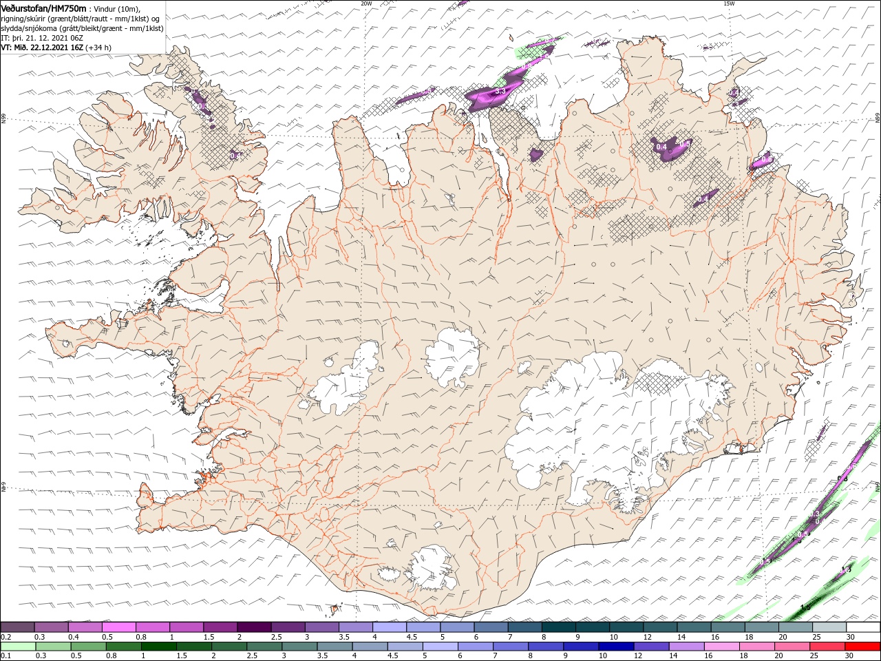Viewport: 881px width, 661px height.
Task: Click the gray-green swatch starting at 3 in the bottom legend row
Action: 300,647
